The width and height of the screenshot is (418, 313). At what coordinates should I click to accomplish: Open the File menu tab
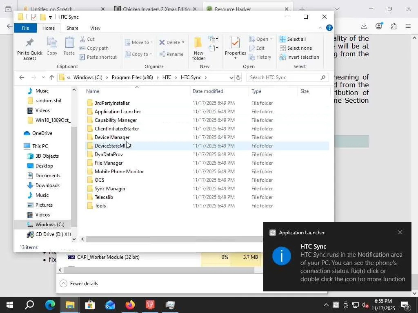pos(25,28)
